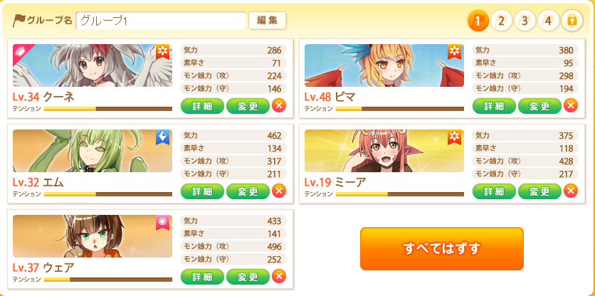The image size is (595, 296).
Task: Switch to group tab 2
Action: click(x=501, y=21)
